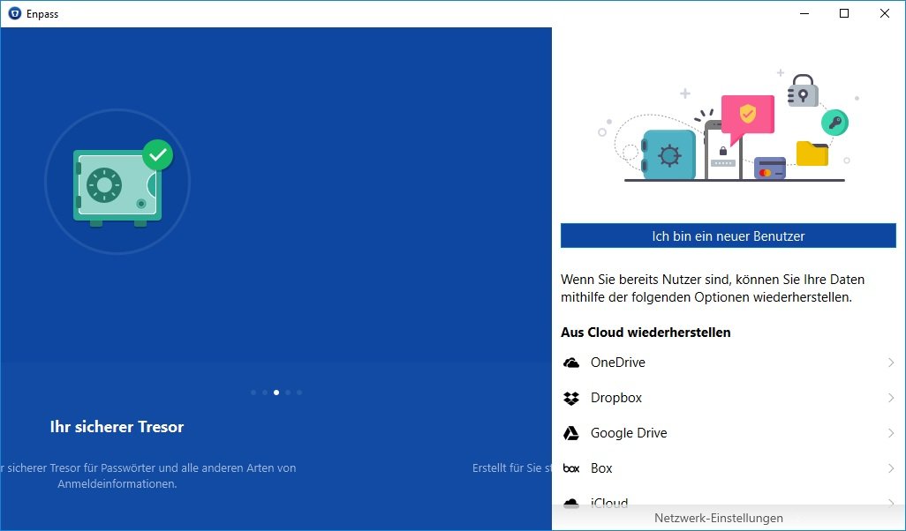Click the 'Ihr sicherer Tresor' heading

pos(117,427)
